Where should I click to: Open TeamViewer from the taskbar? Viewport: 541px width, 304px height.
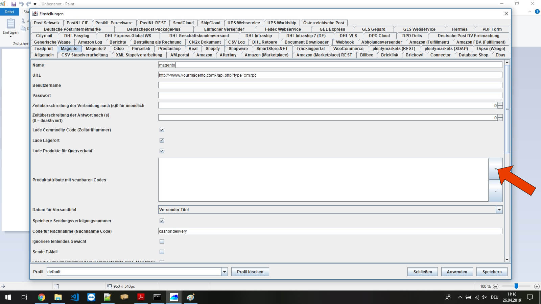pyautogui.click(x=91, y=297)
